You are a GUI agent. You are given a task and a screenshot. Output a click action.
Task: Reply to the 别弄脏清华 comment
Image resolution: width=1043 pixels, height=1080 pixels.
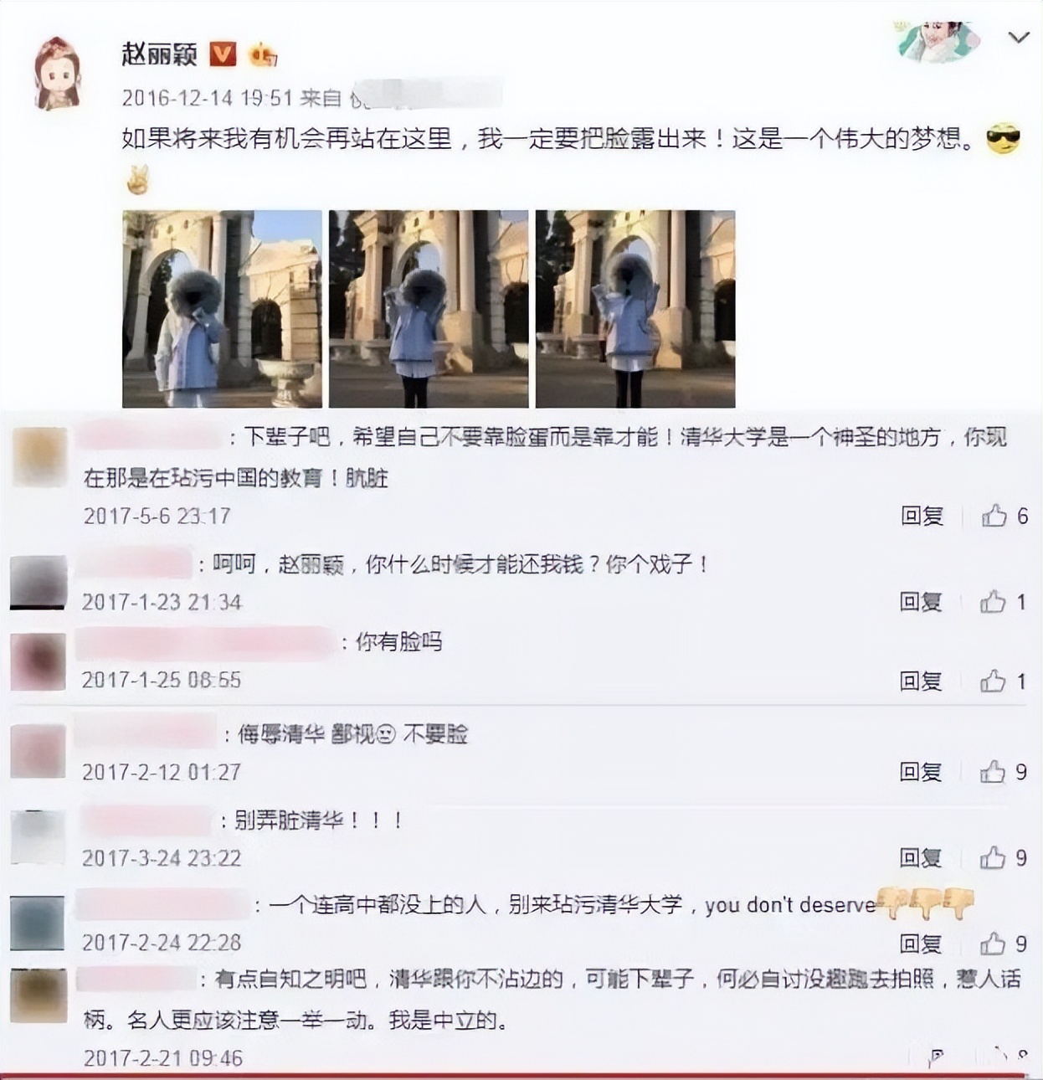coord(921,857)
